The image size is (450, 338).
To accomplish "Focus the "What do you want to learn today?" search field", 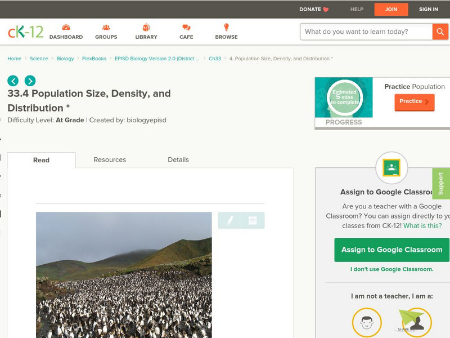I will pyautogui.click(x=366, y=32).
